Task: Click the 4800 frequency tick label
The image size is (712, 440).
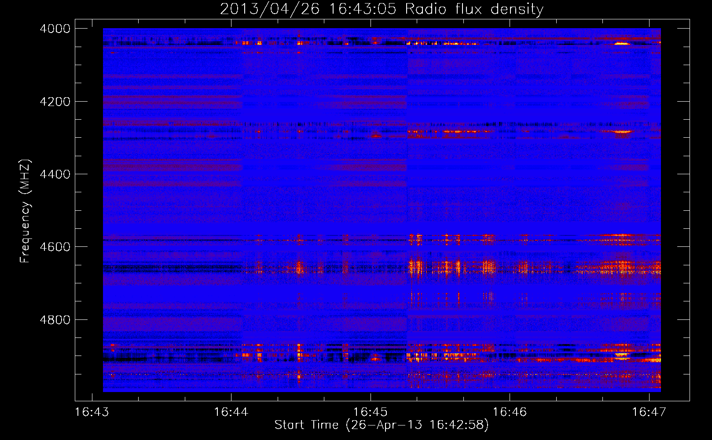Action: 55,320
